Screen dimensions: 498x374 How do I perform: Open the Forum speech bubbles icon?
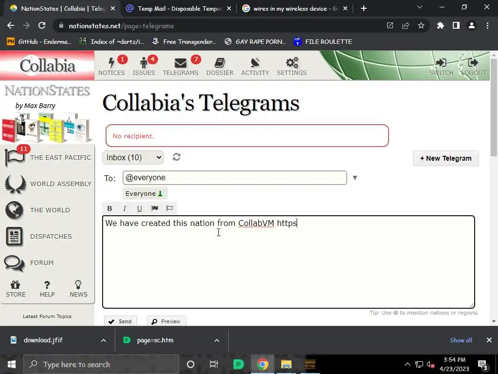[x=14, y=263]
